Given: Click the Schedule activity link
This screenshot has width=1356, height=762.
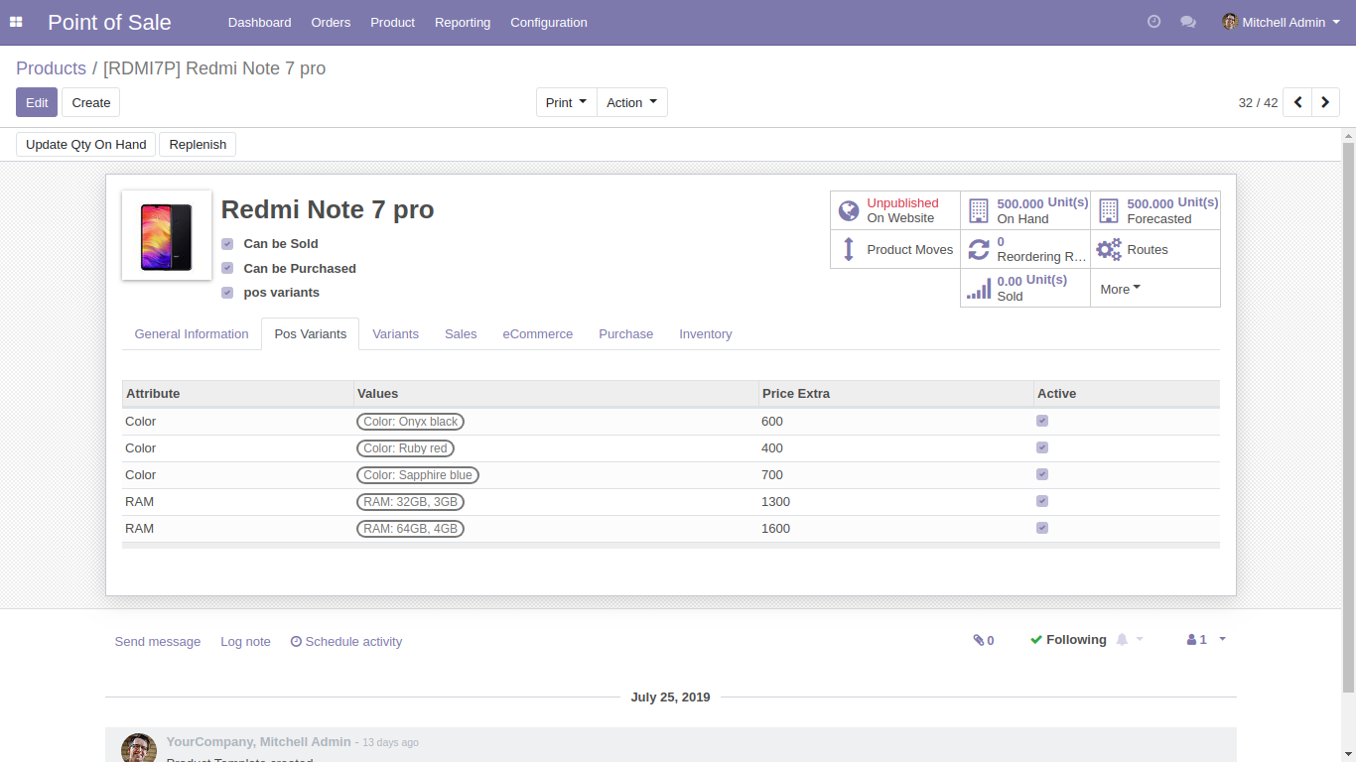Looking at the screenshot, I should coord(346,642).
